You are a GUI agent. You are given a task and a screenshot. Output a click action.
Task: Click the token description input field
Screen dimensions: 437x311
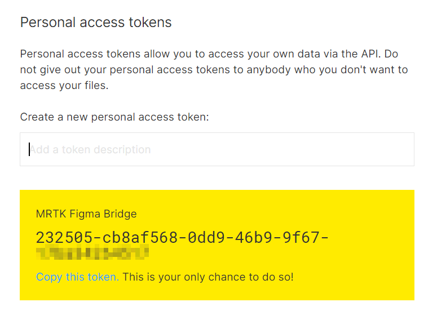click(x=217, y=149)
